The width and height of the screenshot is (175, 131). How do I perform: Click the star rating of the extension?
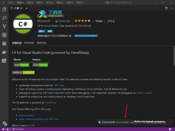[x=83, y=21]
